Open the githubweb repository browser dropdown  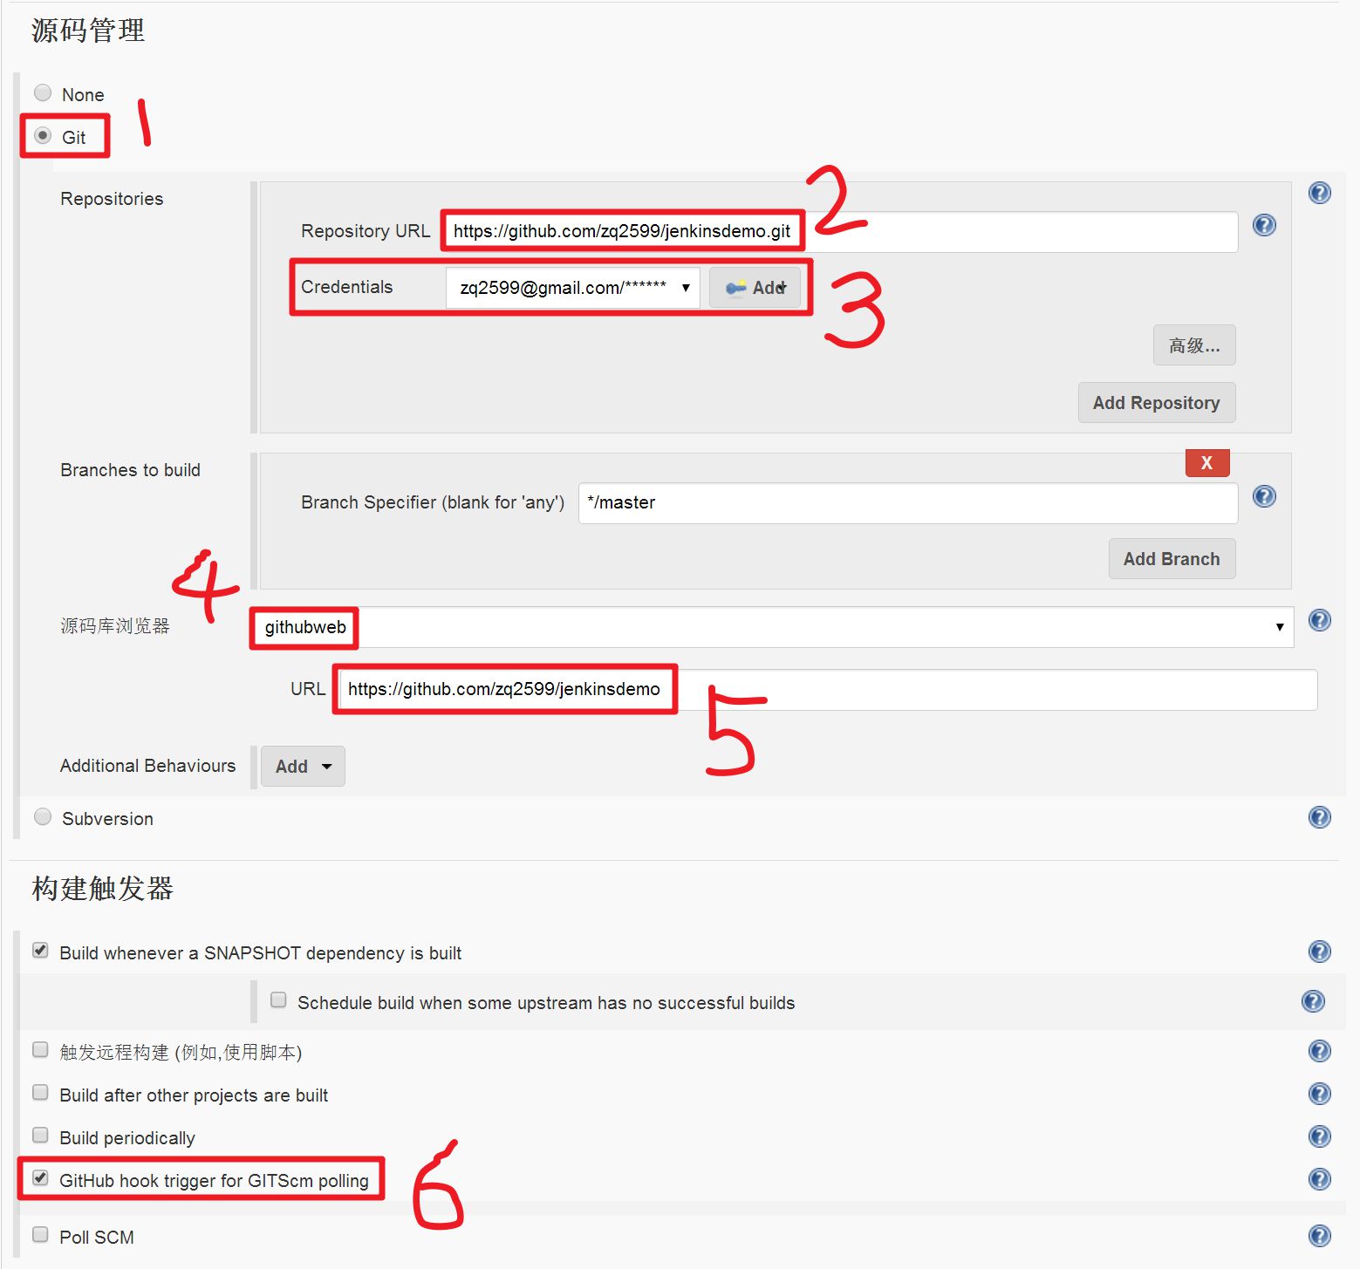pos(771,627)
